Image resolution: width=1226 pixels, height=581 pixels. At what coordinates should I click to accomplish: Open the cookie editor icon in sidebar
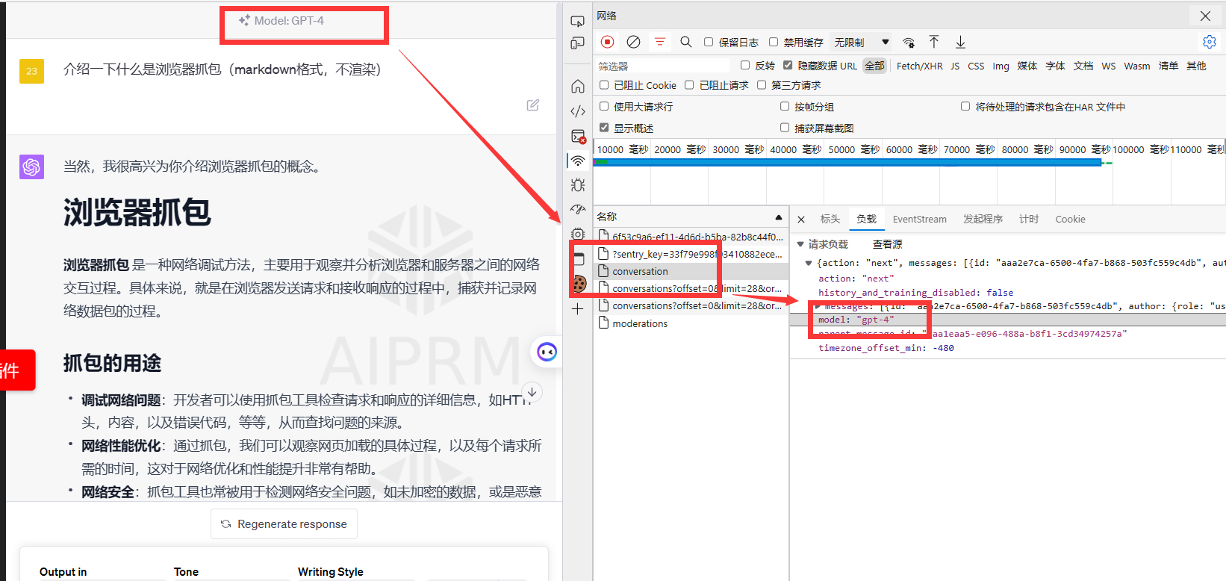pyautogui.click(x=579, y=284)
